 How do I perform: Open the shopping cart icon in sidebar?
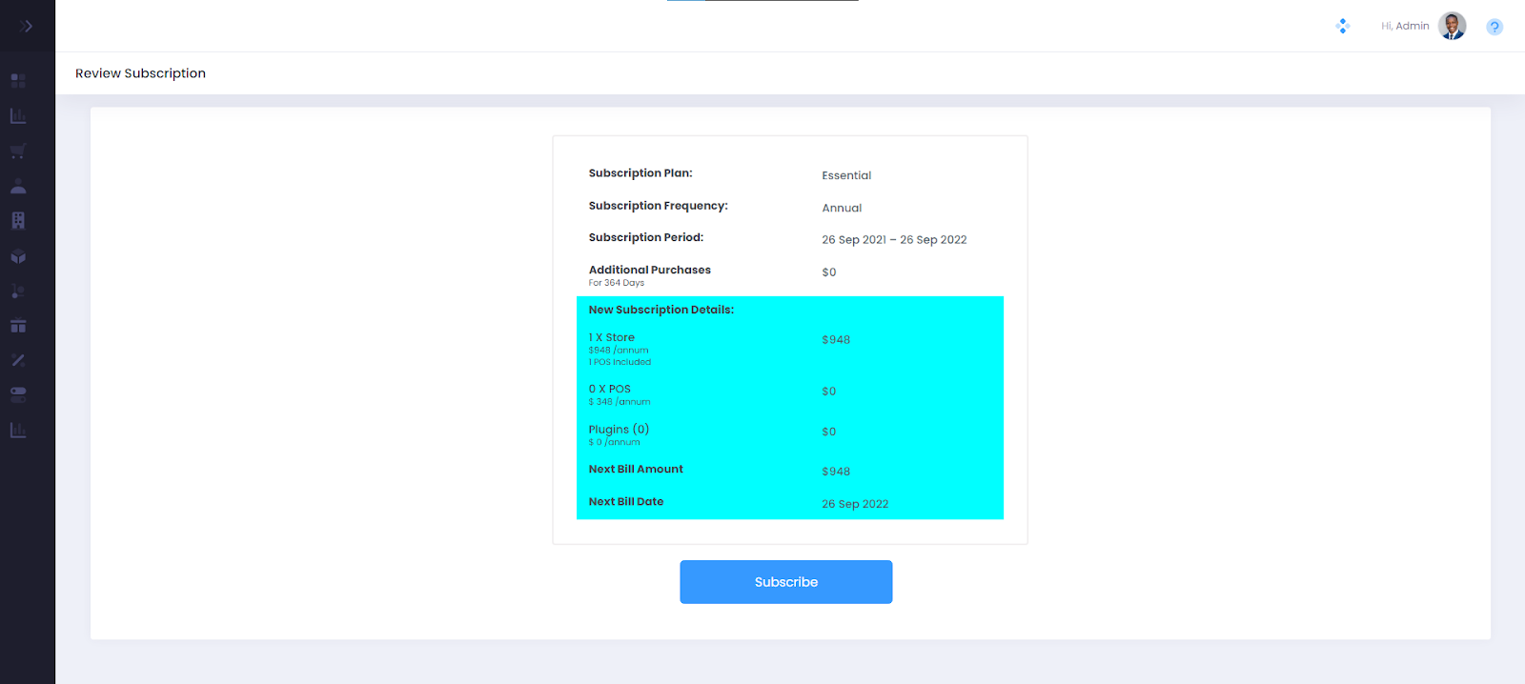point(18,151)
